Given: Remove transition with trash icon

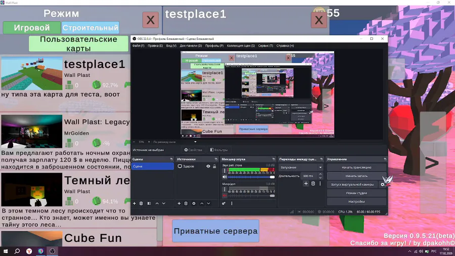Looking at the screenshot, I should tap(313, 184).
